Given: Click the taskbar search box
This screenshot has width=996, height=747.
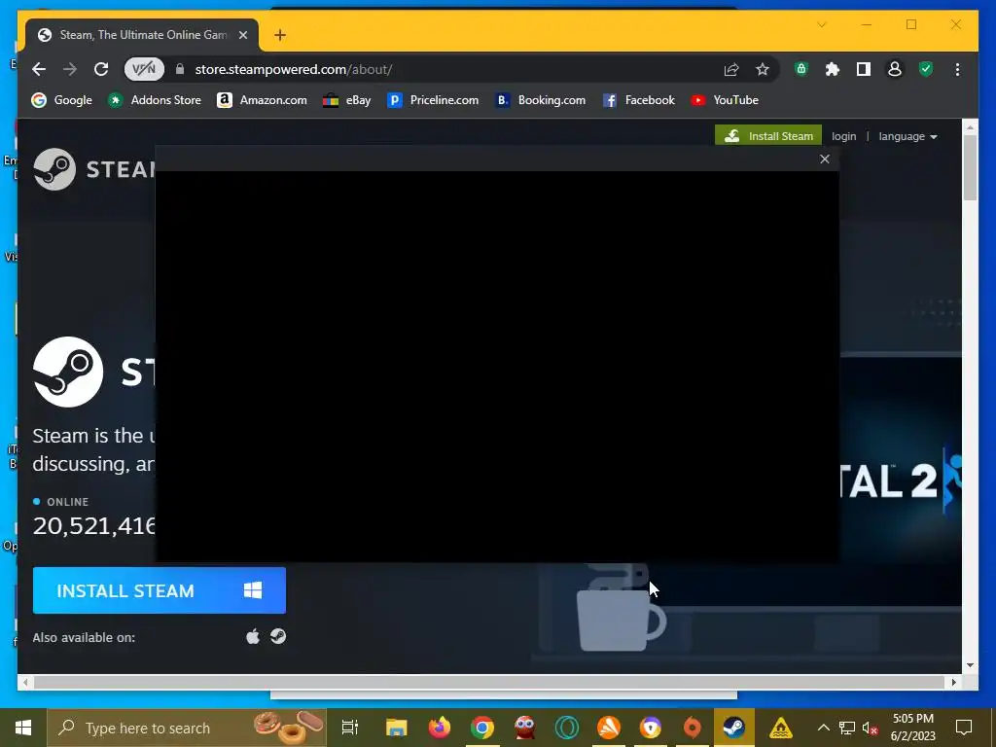Looking at the screenshot, I should [187, 728].
